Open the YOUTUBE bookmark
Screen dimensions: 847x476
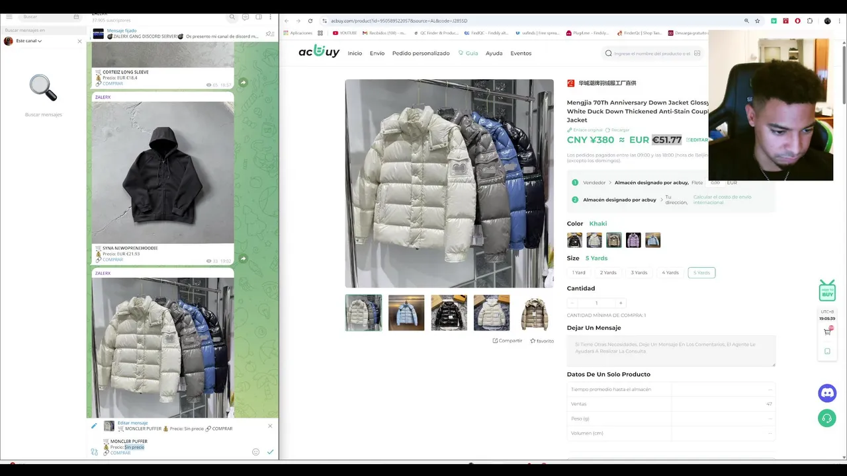(x=345, y=33)
